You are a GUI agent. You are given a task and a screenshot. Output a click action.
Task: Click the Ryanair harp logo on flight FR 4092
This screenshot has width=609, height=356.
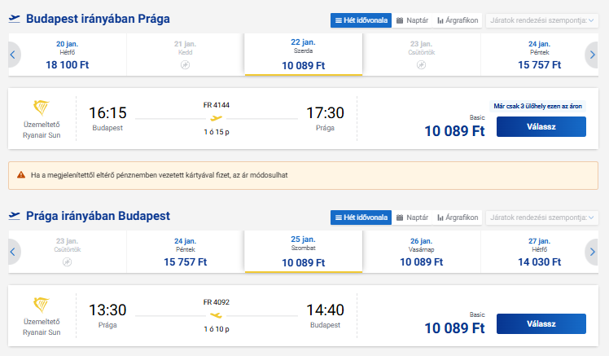pos(42,305)
